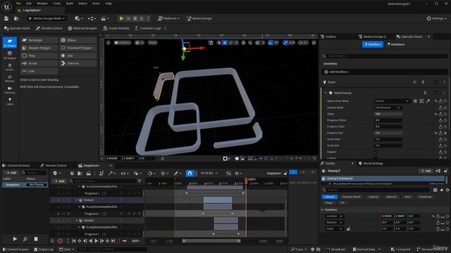Open the 2D Shapes category

[x=10, y=42]
